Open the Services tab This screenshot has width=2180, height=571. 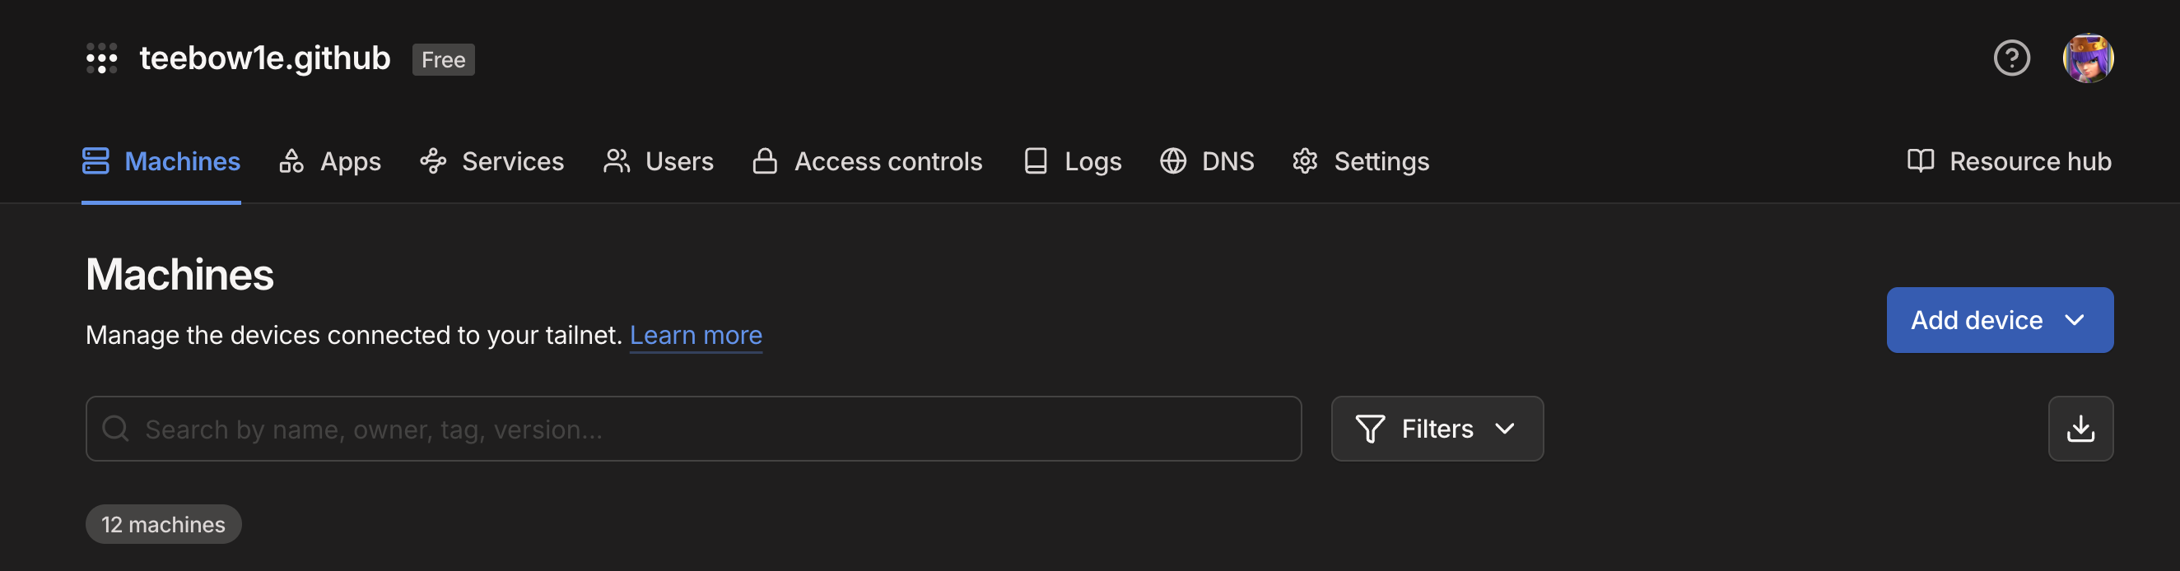491,160
